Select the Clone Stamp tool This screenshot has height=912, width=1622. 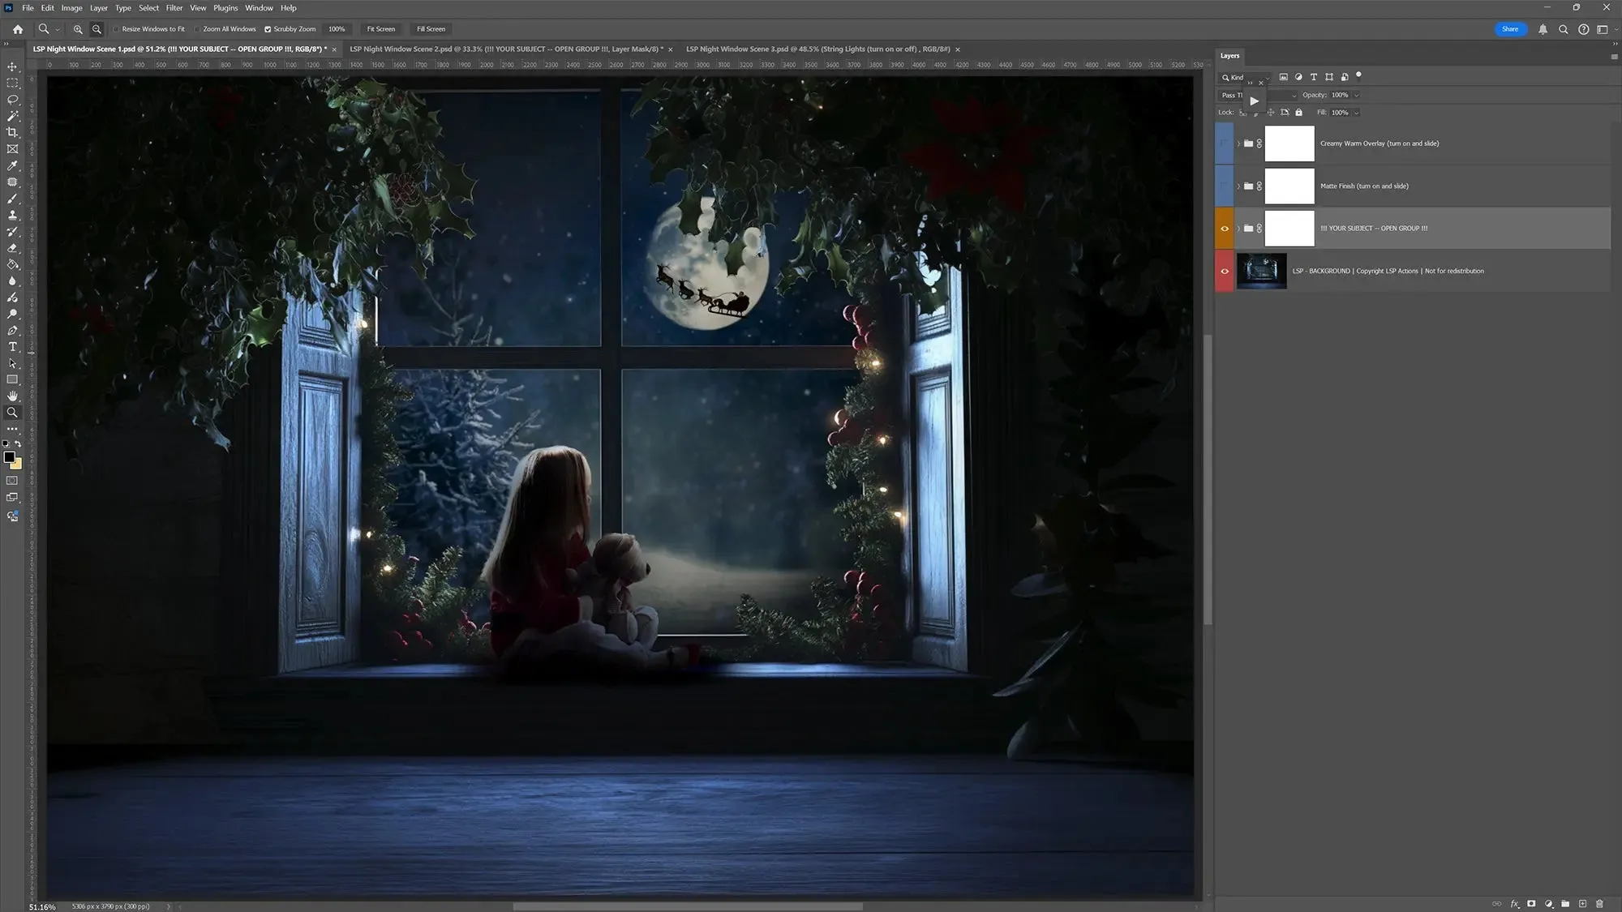(12, 215)
